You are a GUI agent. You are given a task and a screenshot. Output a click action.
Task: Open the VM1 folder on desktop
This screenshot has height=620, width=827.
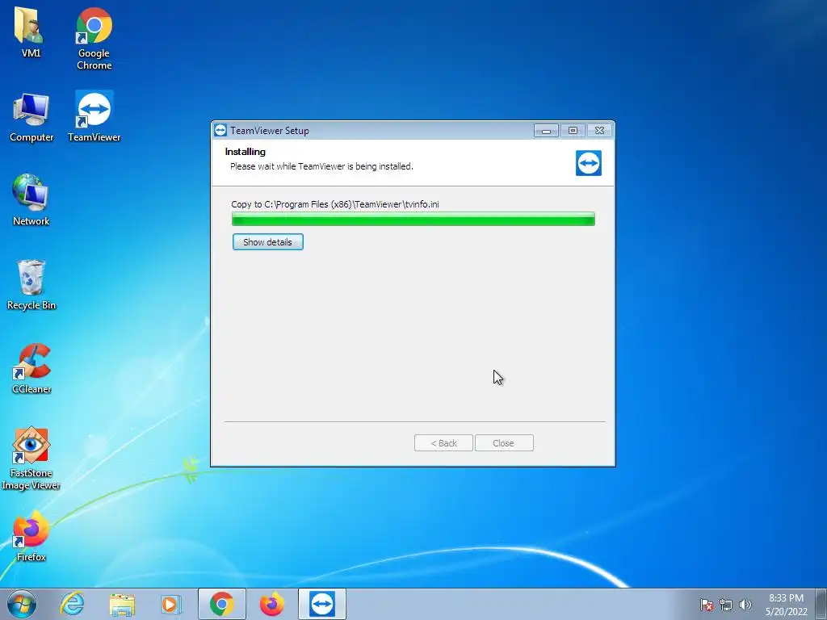[31, 31]
